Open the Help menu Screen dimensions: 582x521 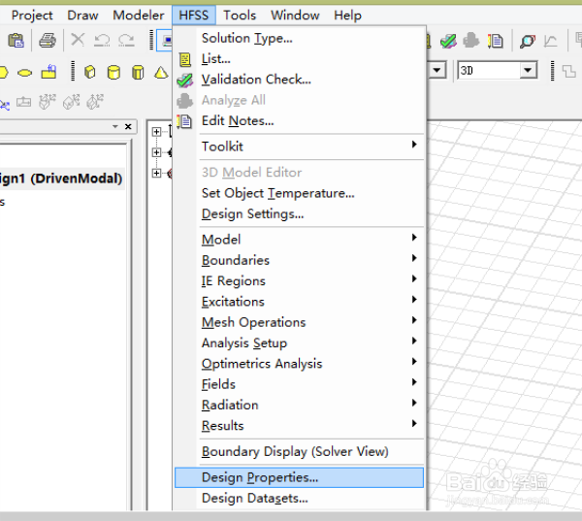pyautogui.click(x=347, y=16)
